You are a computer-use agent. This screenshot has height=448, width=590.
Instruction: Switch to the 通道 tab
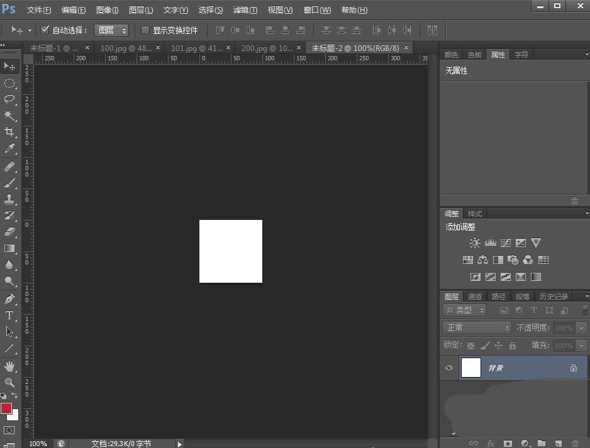point(475,297)
